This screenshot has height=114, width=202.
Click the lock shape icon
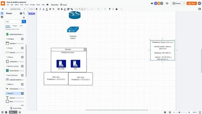(116, 9)
